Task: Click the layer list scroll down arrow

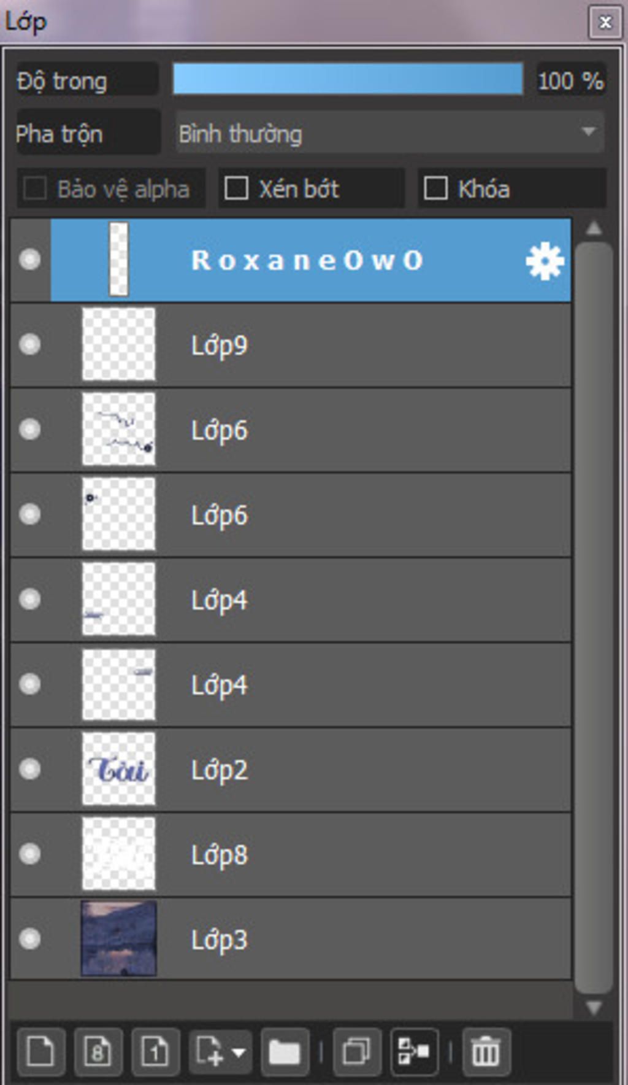Action: [x=593, y=1008]
